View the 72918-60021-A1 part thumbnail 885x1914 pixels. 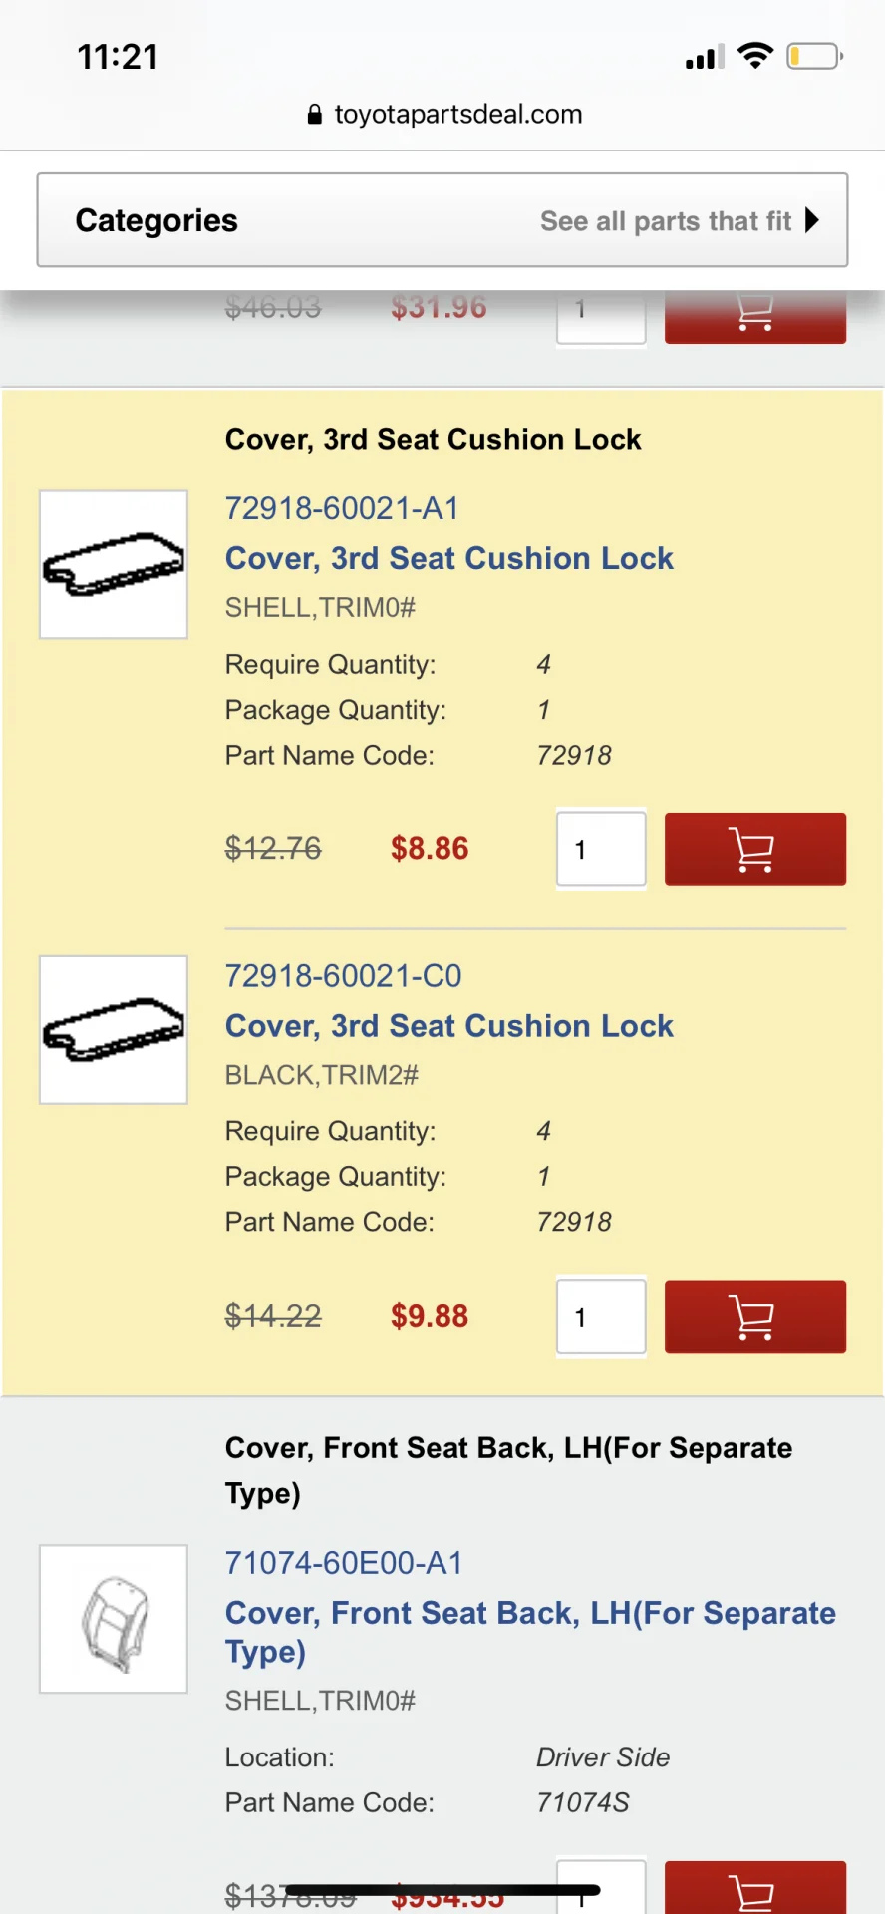[114, 564]
